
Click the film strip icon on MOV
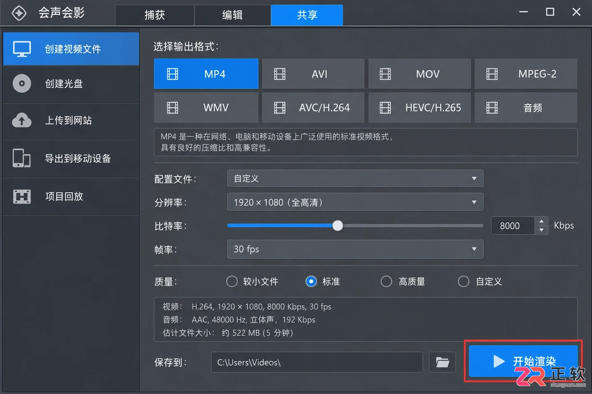click(385, 74)
